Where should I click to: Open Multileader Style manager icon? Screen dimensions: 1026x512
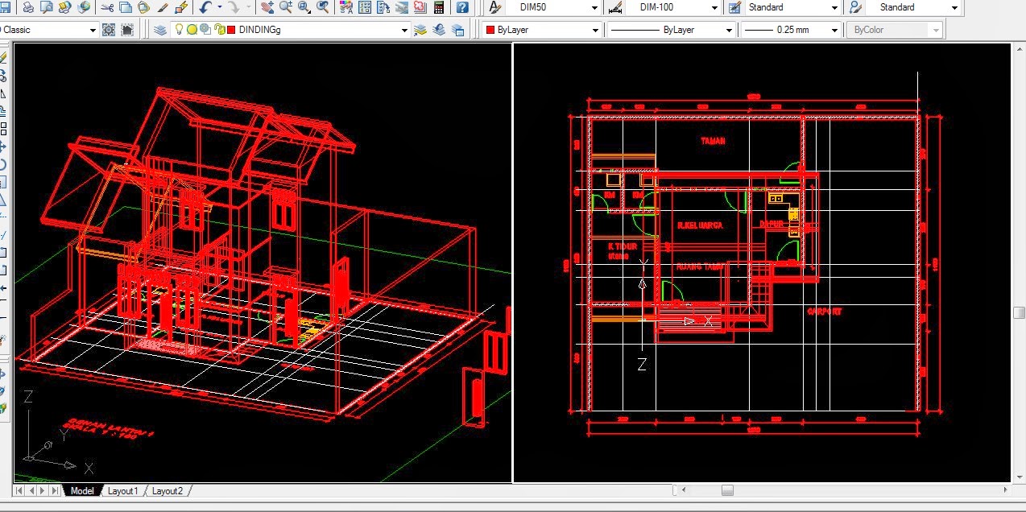tap(855, 7)
